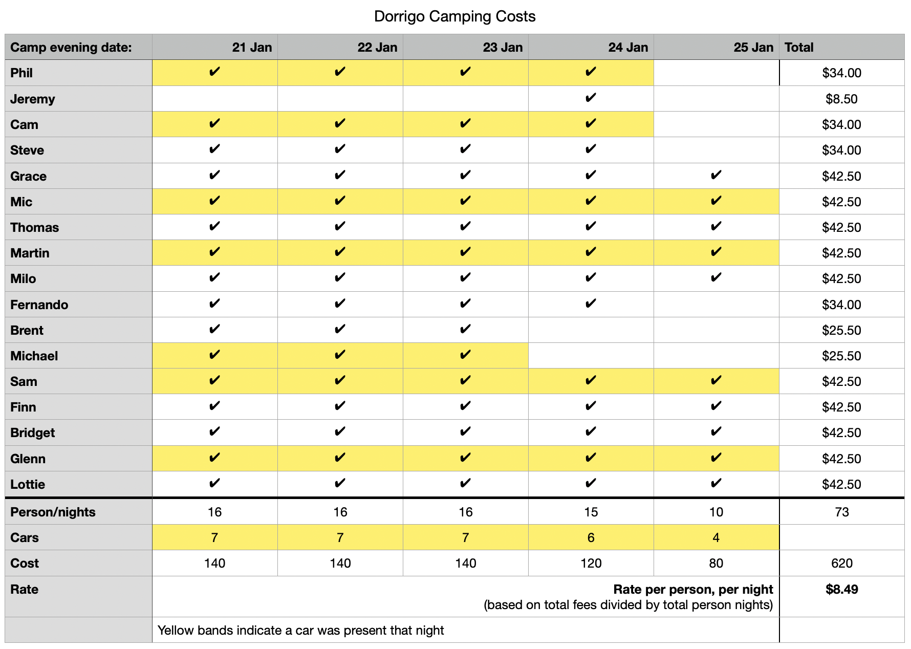Toggle Brent's checkmark for 23 Jan
This screenshot has width=911, height=649.
coord(465,330)
